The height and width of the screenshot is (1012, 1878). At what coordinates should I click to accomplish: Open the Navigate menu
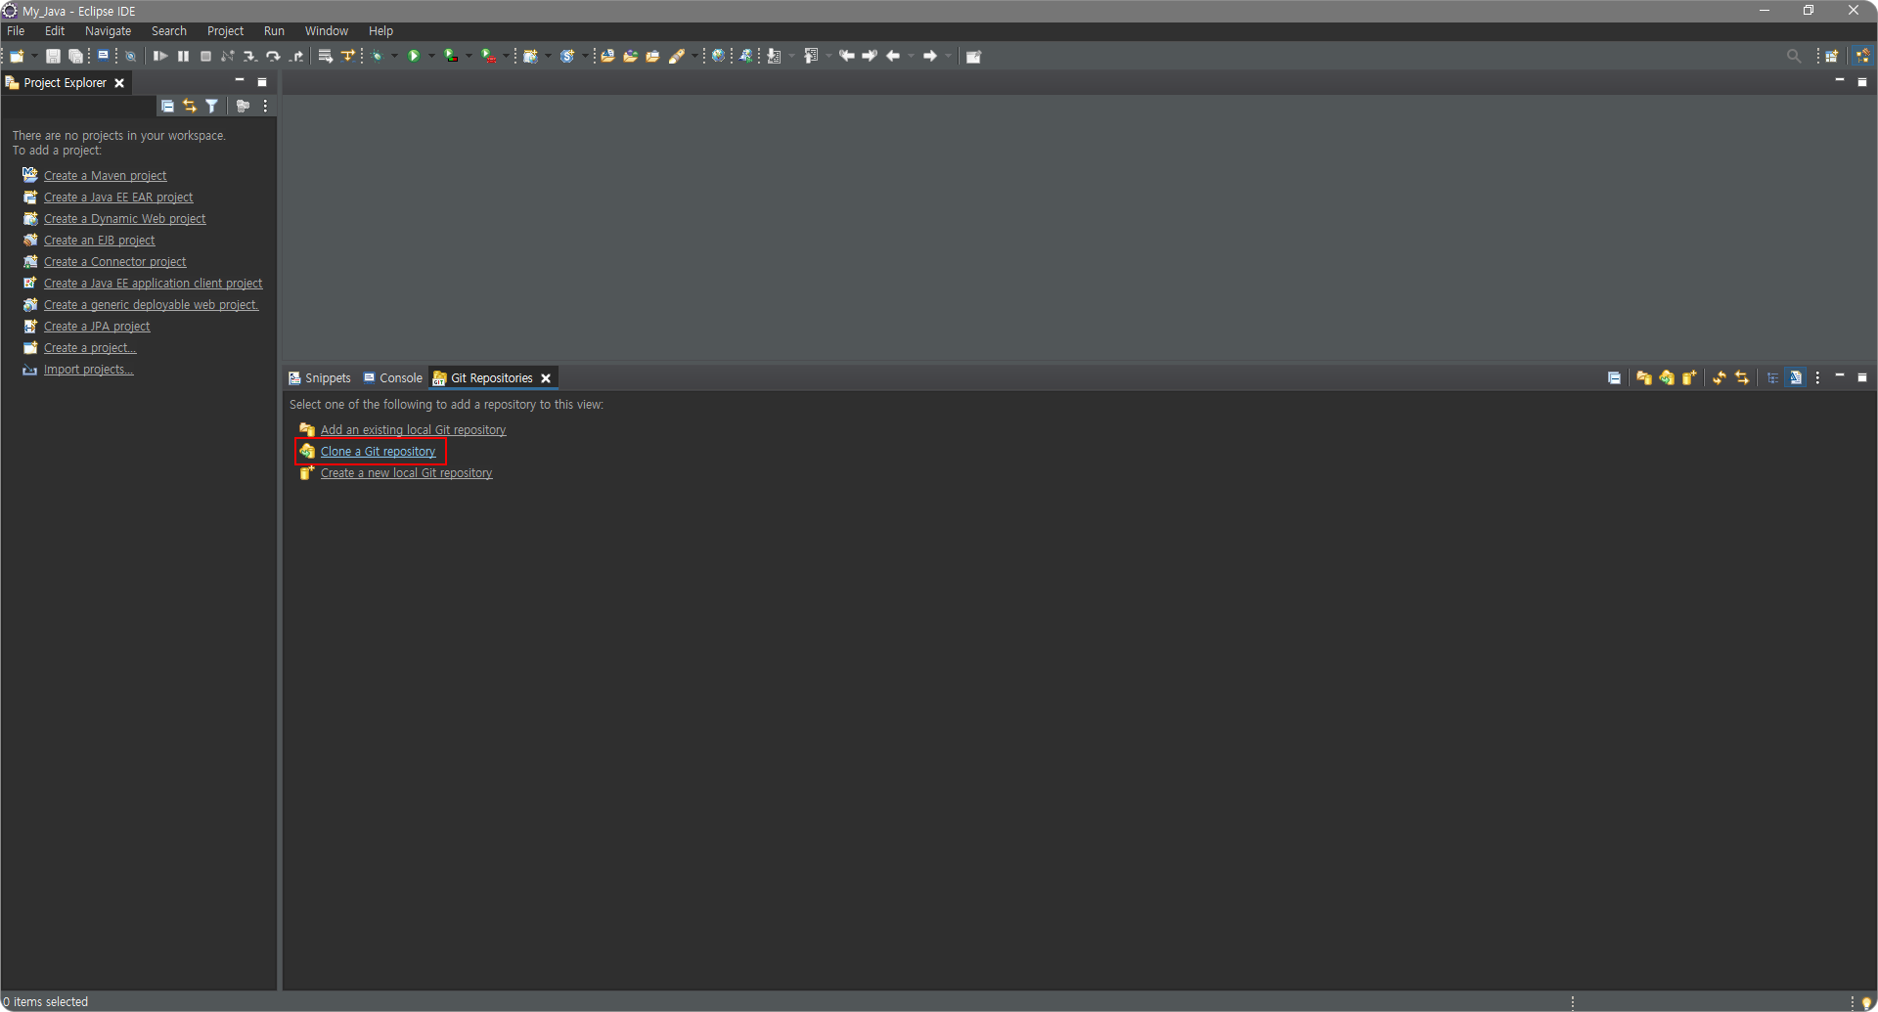pyautogui.click(x=108, y=31)
